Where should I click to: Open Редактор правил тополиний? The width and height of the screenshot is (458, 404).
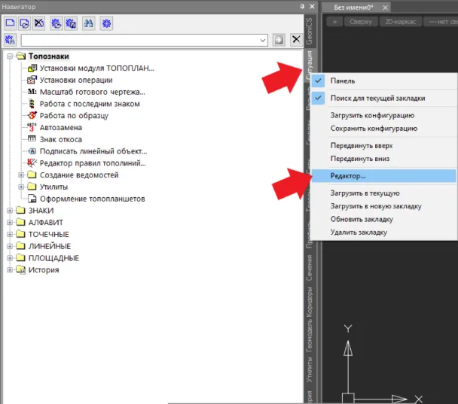[92, 163]
